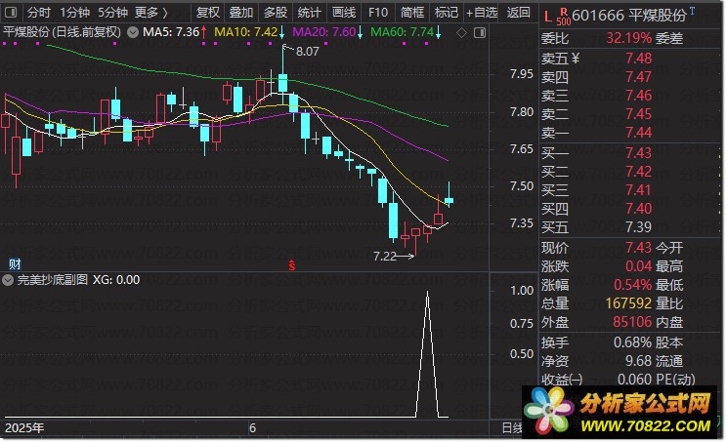The width and height of the screenshot is (727, 442).
Task: Click 买五 bid price 7.39
Action: click(638, 227)
